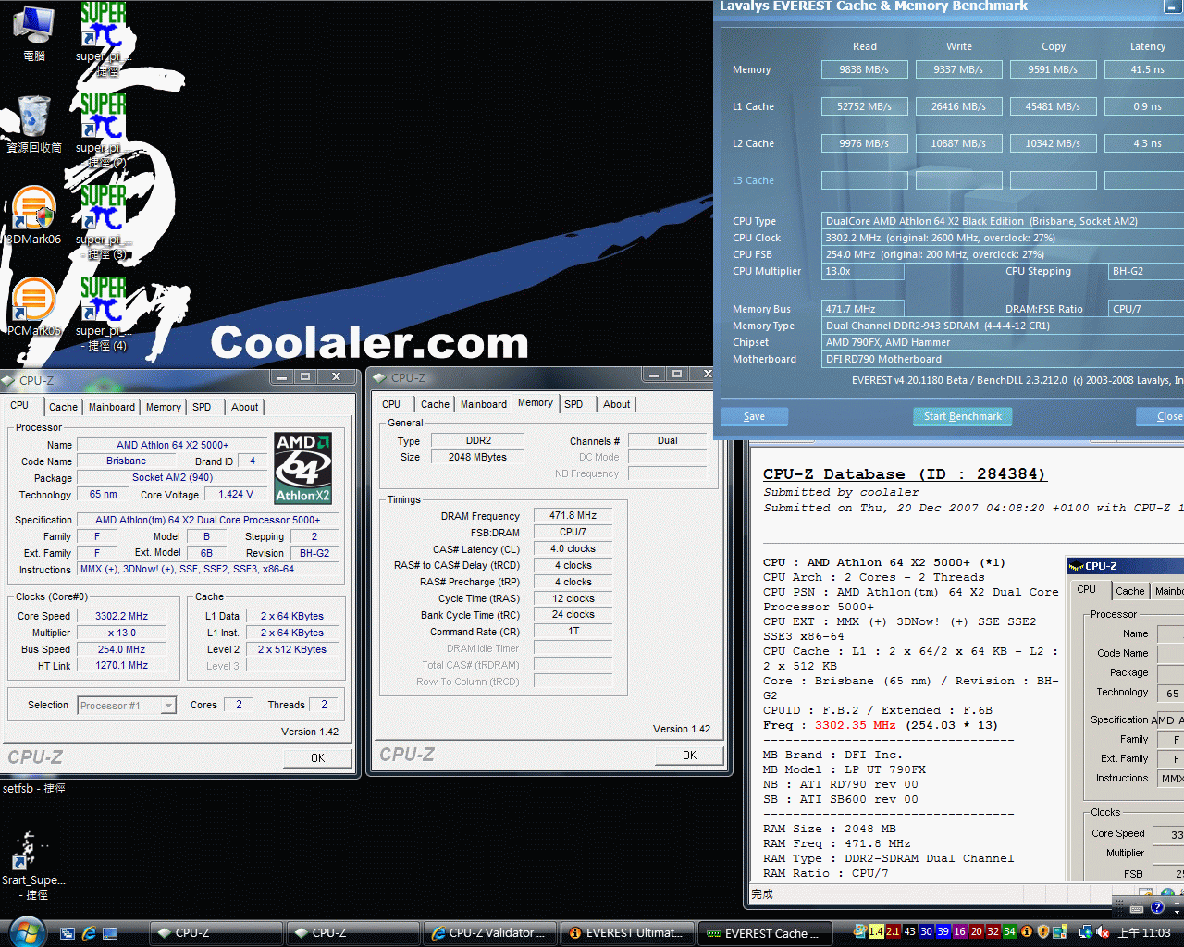Viewport: 1184px width, 947px height.
Task: Click the Memory Size 2048 MBytes value
Action: tap(477, 458)
